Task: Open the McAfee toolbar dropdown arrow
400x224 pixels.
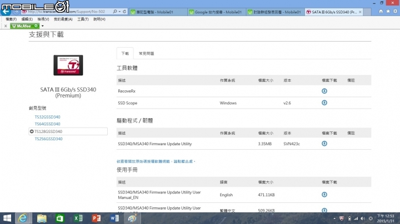Action: click(43, 26)
